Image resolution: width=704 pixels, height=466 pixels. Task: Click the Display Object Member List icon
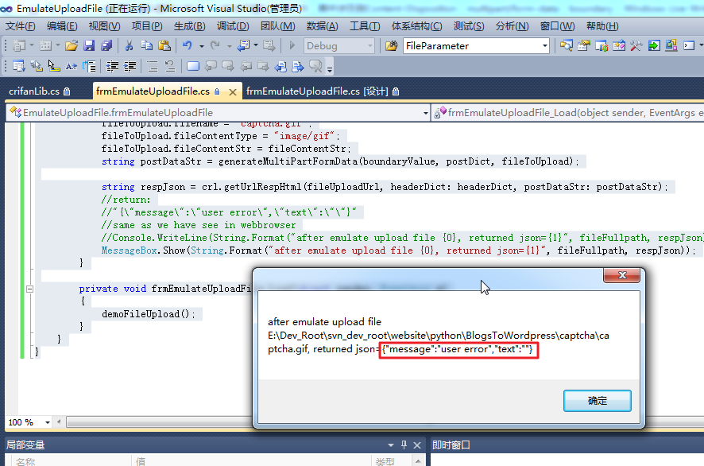19,67
